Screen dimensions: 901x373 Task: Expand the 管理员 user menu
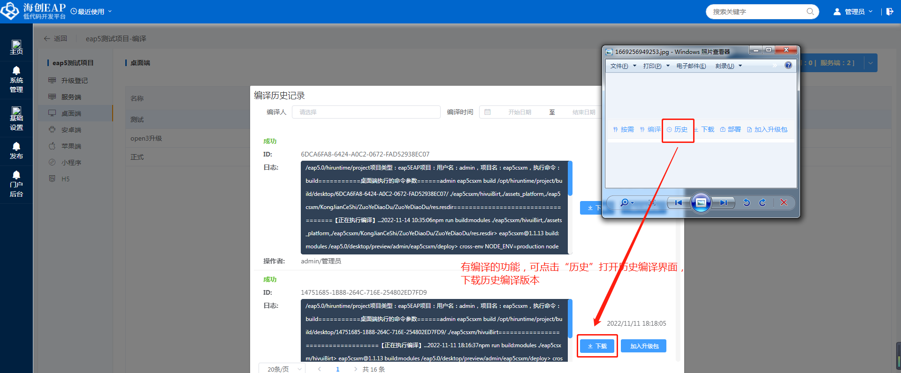853,12
